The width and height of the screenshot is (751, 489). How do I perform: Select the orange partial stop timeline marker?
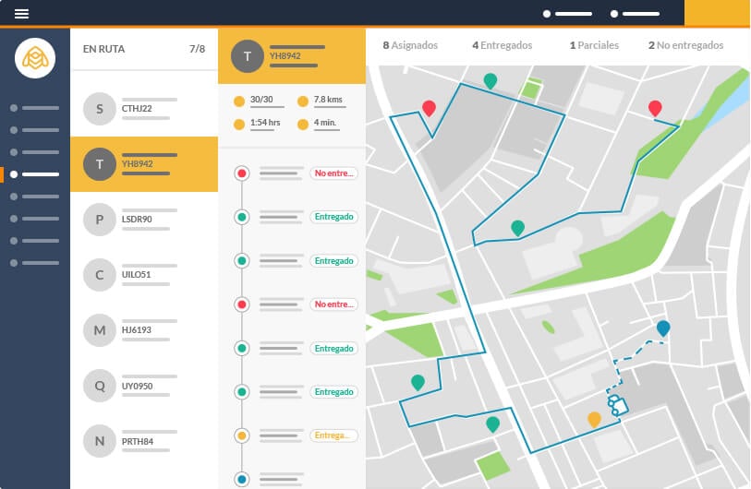pos(242,435)
